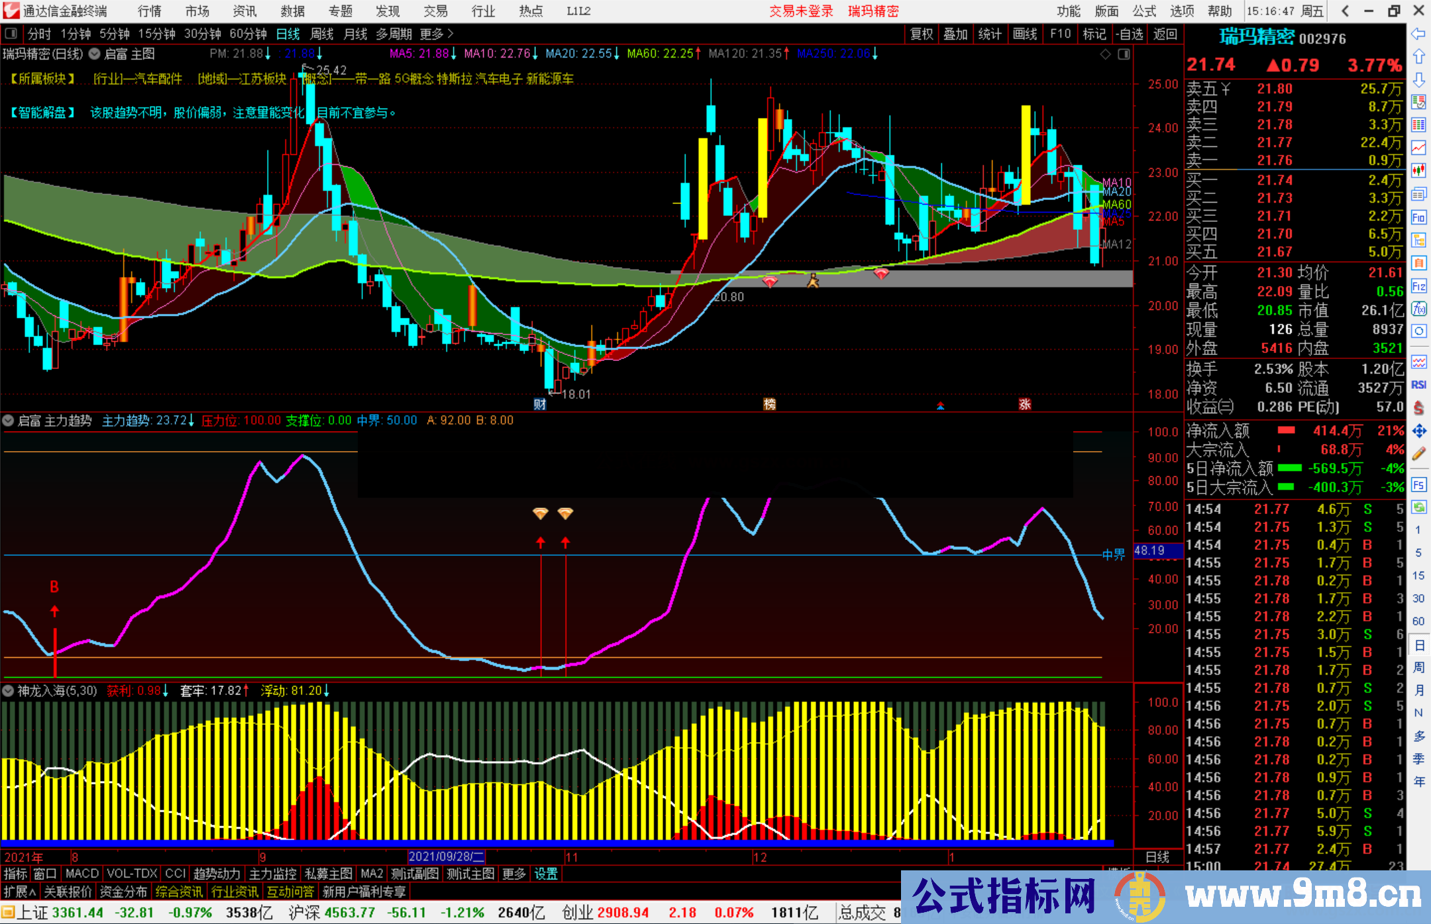The width and height of the screenshot is (1431, 924).
Task: Open the 功能 menu
Action: (x=1068, y=11)
